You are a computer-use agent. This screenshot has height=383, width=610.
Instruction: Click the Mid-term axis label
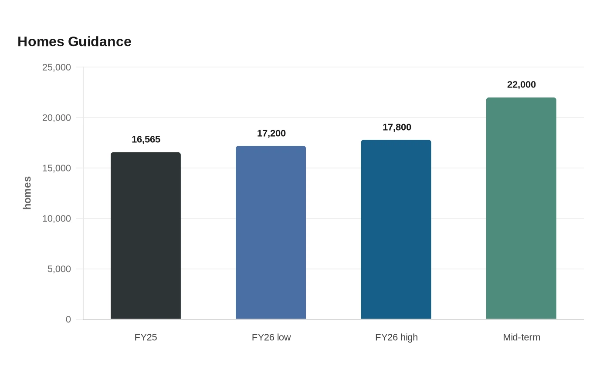tap(522, 337)
